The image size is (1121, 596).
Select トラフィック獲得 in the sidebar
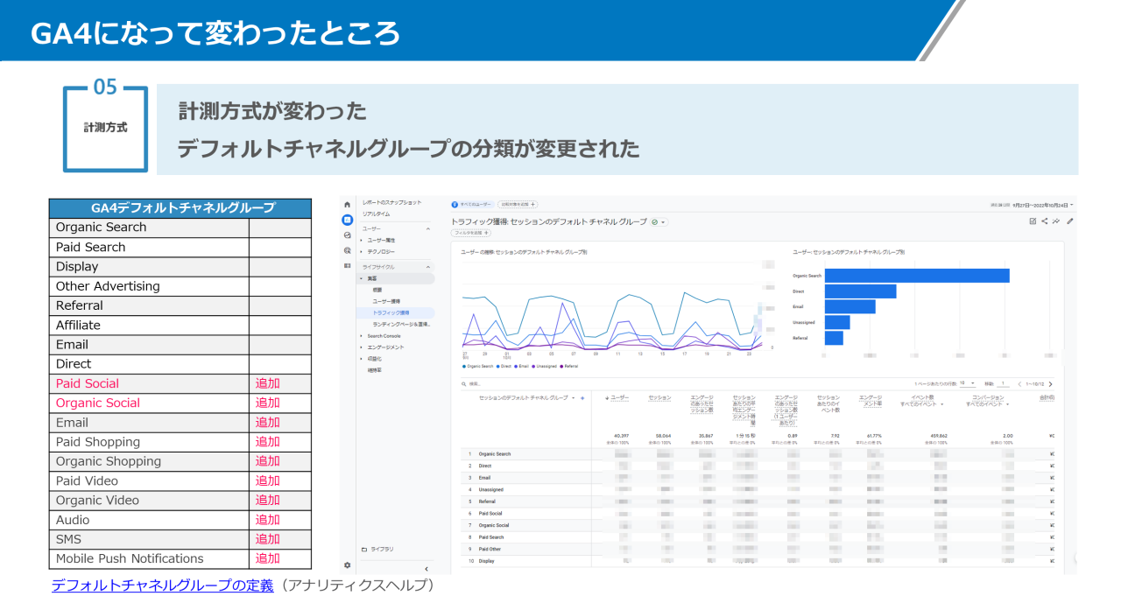391,312
